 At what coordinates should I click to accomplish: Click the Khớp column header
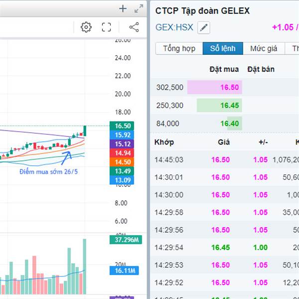click(x=164, y=142)
